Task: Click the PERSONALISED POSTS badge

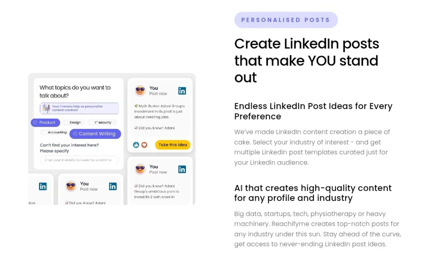Action: point(286,20)
